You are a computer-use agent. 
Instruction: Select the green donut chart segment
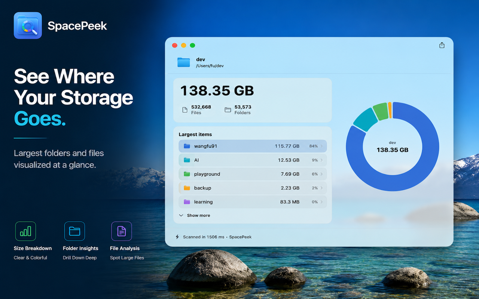381,111
